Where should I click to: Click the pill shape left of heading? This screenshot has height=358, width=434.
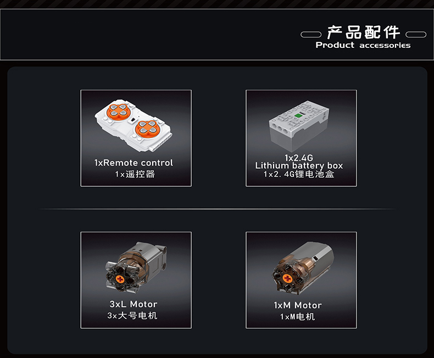[x=311, y=34]
